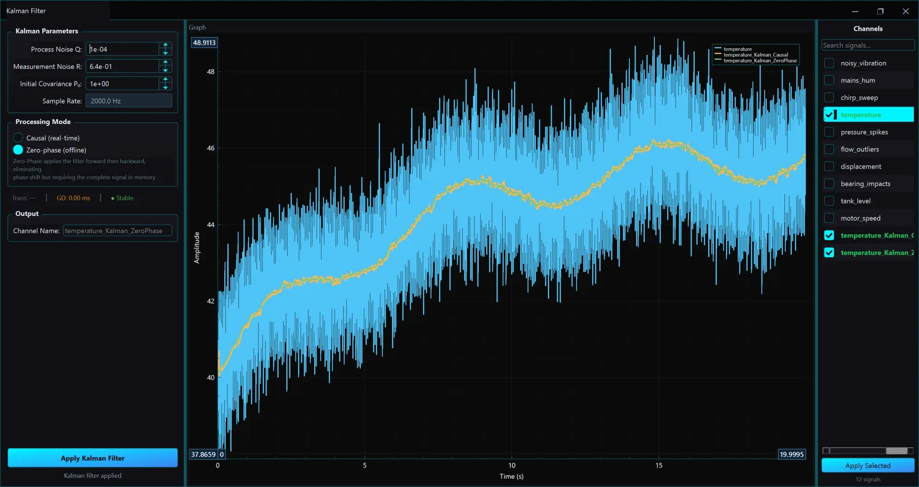This screenshot has width=919, height=487.
Task: Enable the bearing_impacts channel
Action: point(829,184)
